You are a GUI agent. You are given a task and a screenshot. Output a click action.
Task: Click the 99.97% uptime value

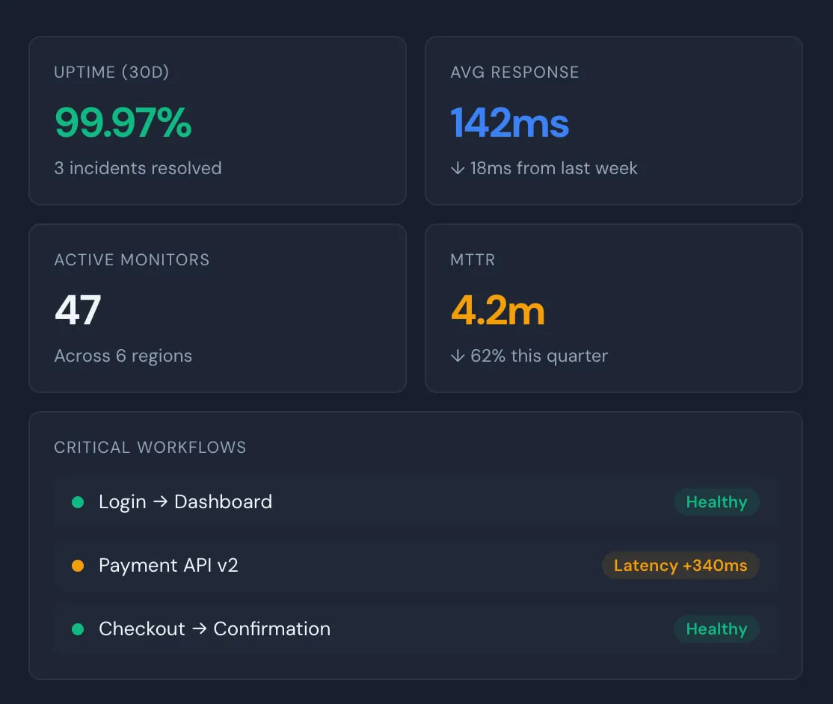coord(122,123)
